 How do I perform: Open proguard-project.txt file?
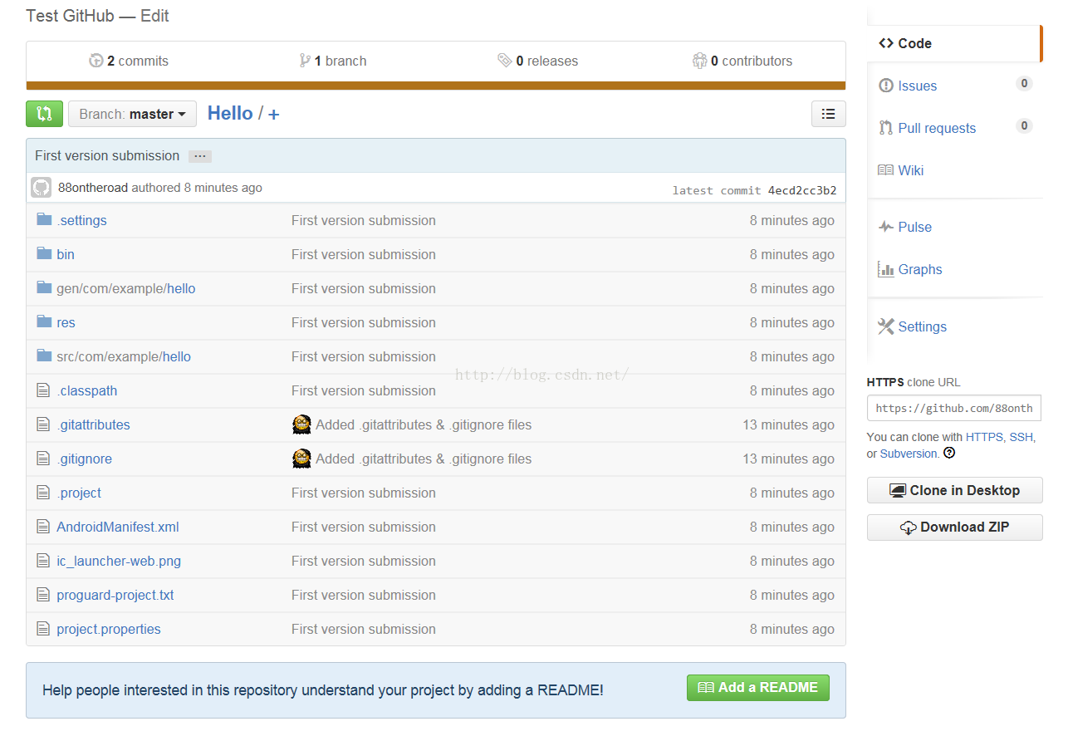pos(115,595)
